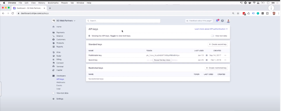Viewport: 281px width, 111px height.
Task: Click Reveal live key token
Action: [162, 60]
